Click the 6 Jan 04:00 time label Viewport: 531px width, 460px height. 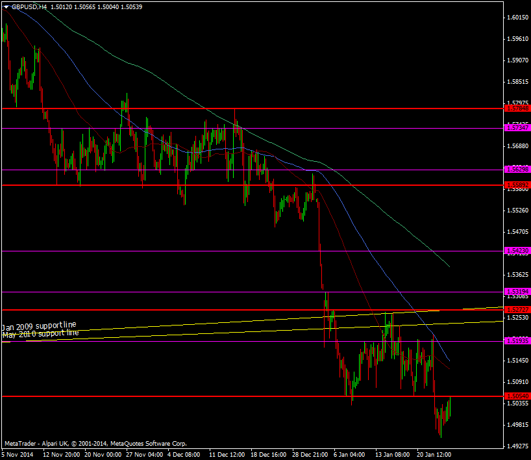point(349,455)
